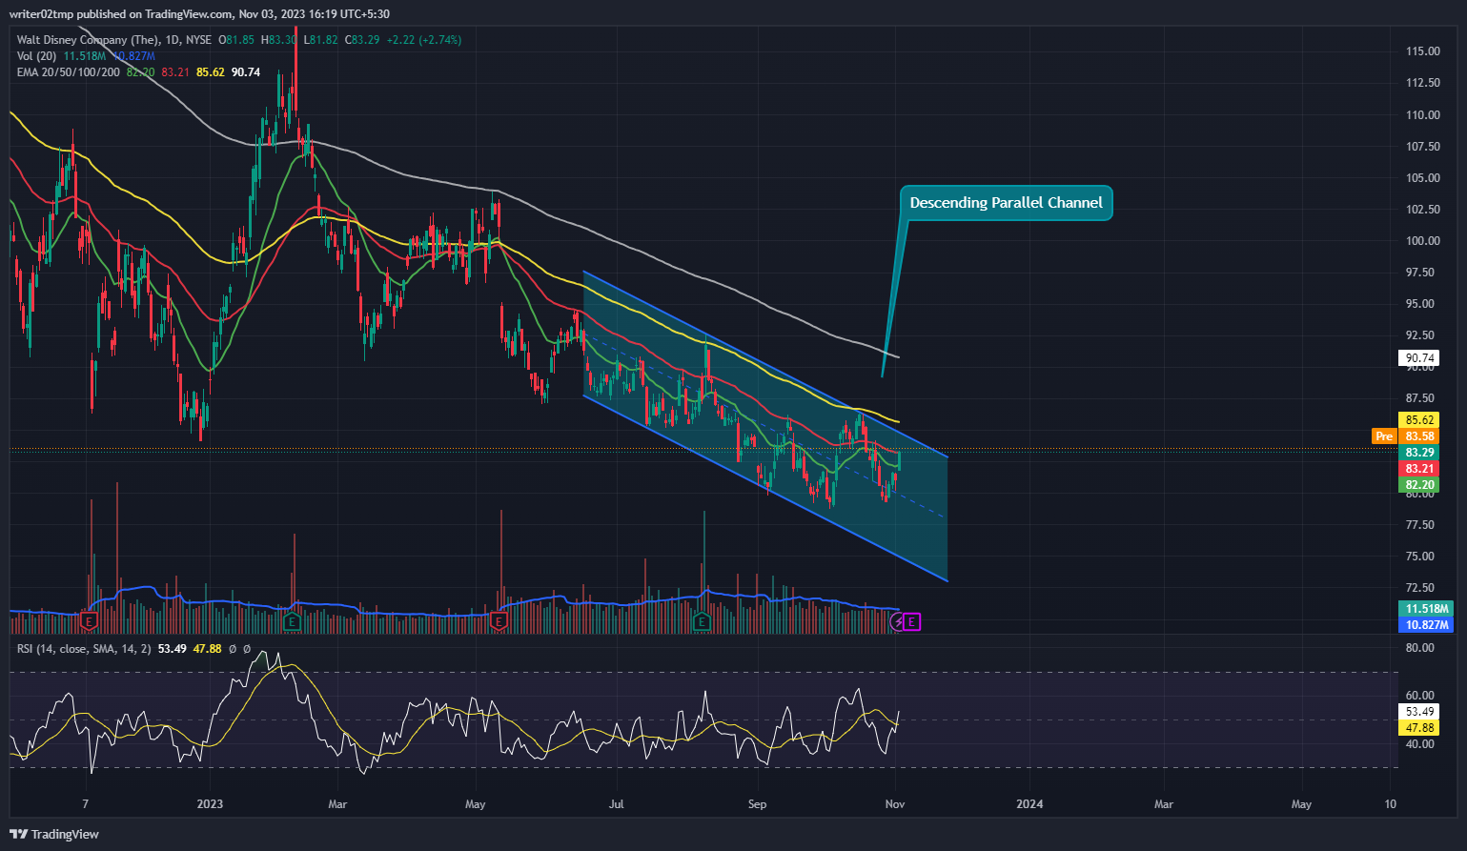Click the Sep time axis label
Image resolution: width=1467 pixels, height=851 pixels.
(757, 804)
